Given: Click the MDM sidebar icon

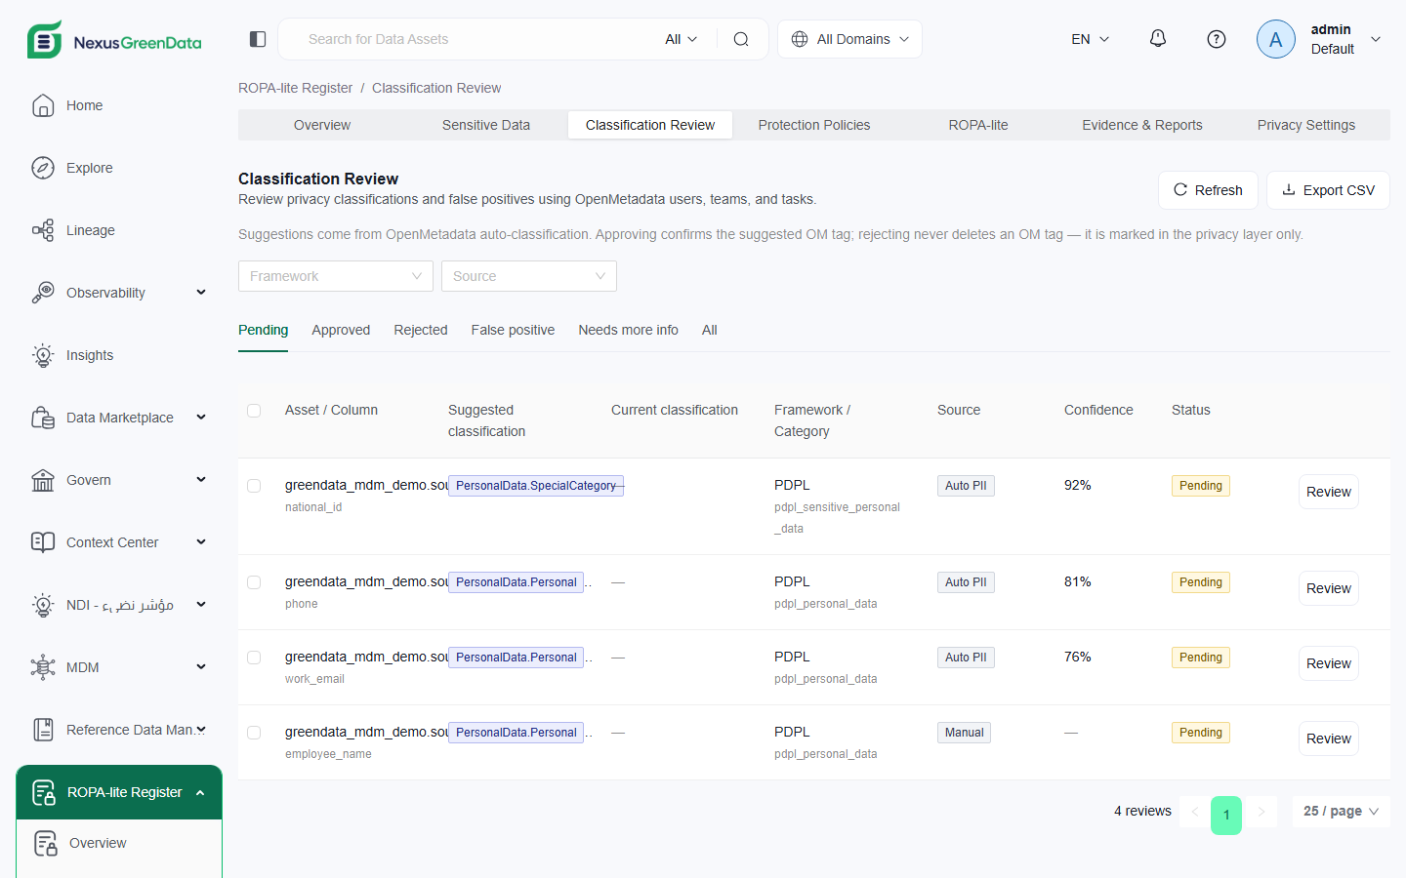Looking at the screenshot, I should point(43,667).
